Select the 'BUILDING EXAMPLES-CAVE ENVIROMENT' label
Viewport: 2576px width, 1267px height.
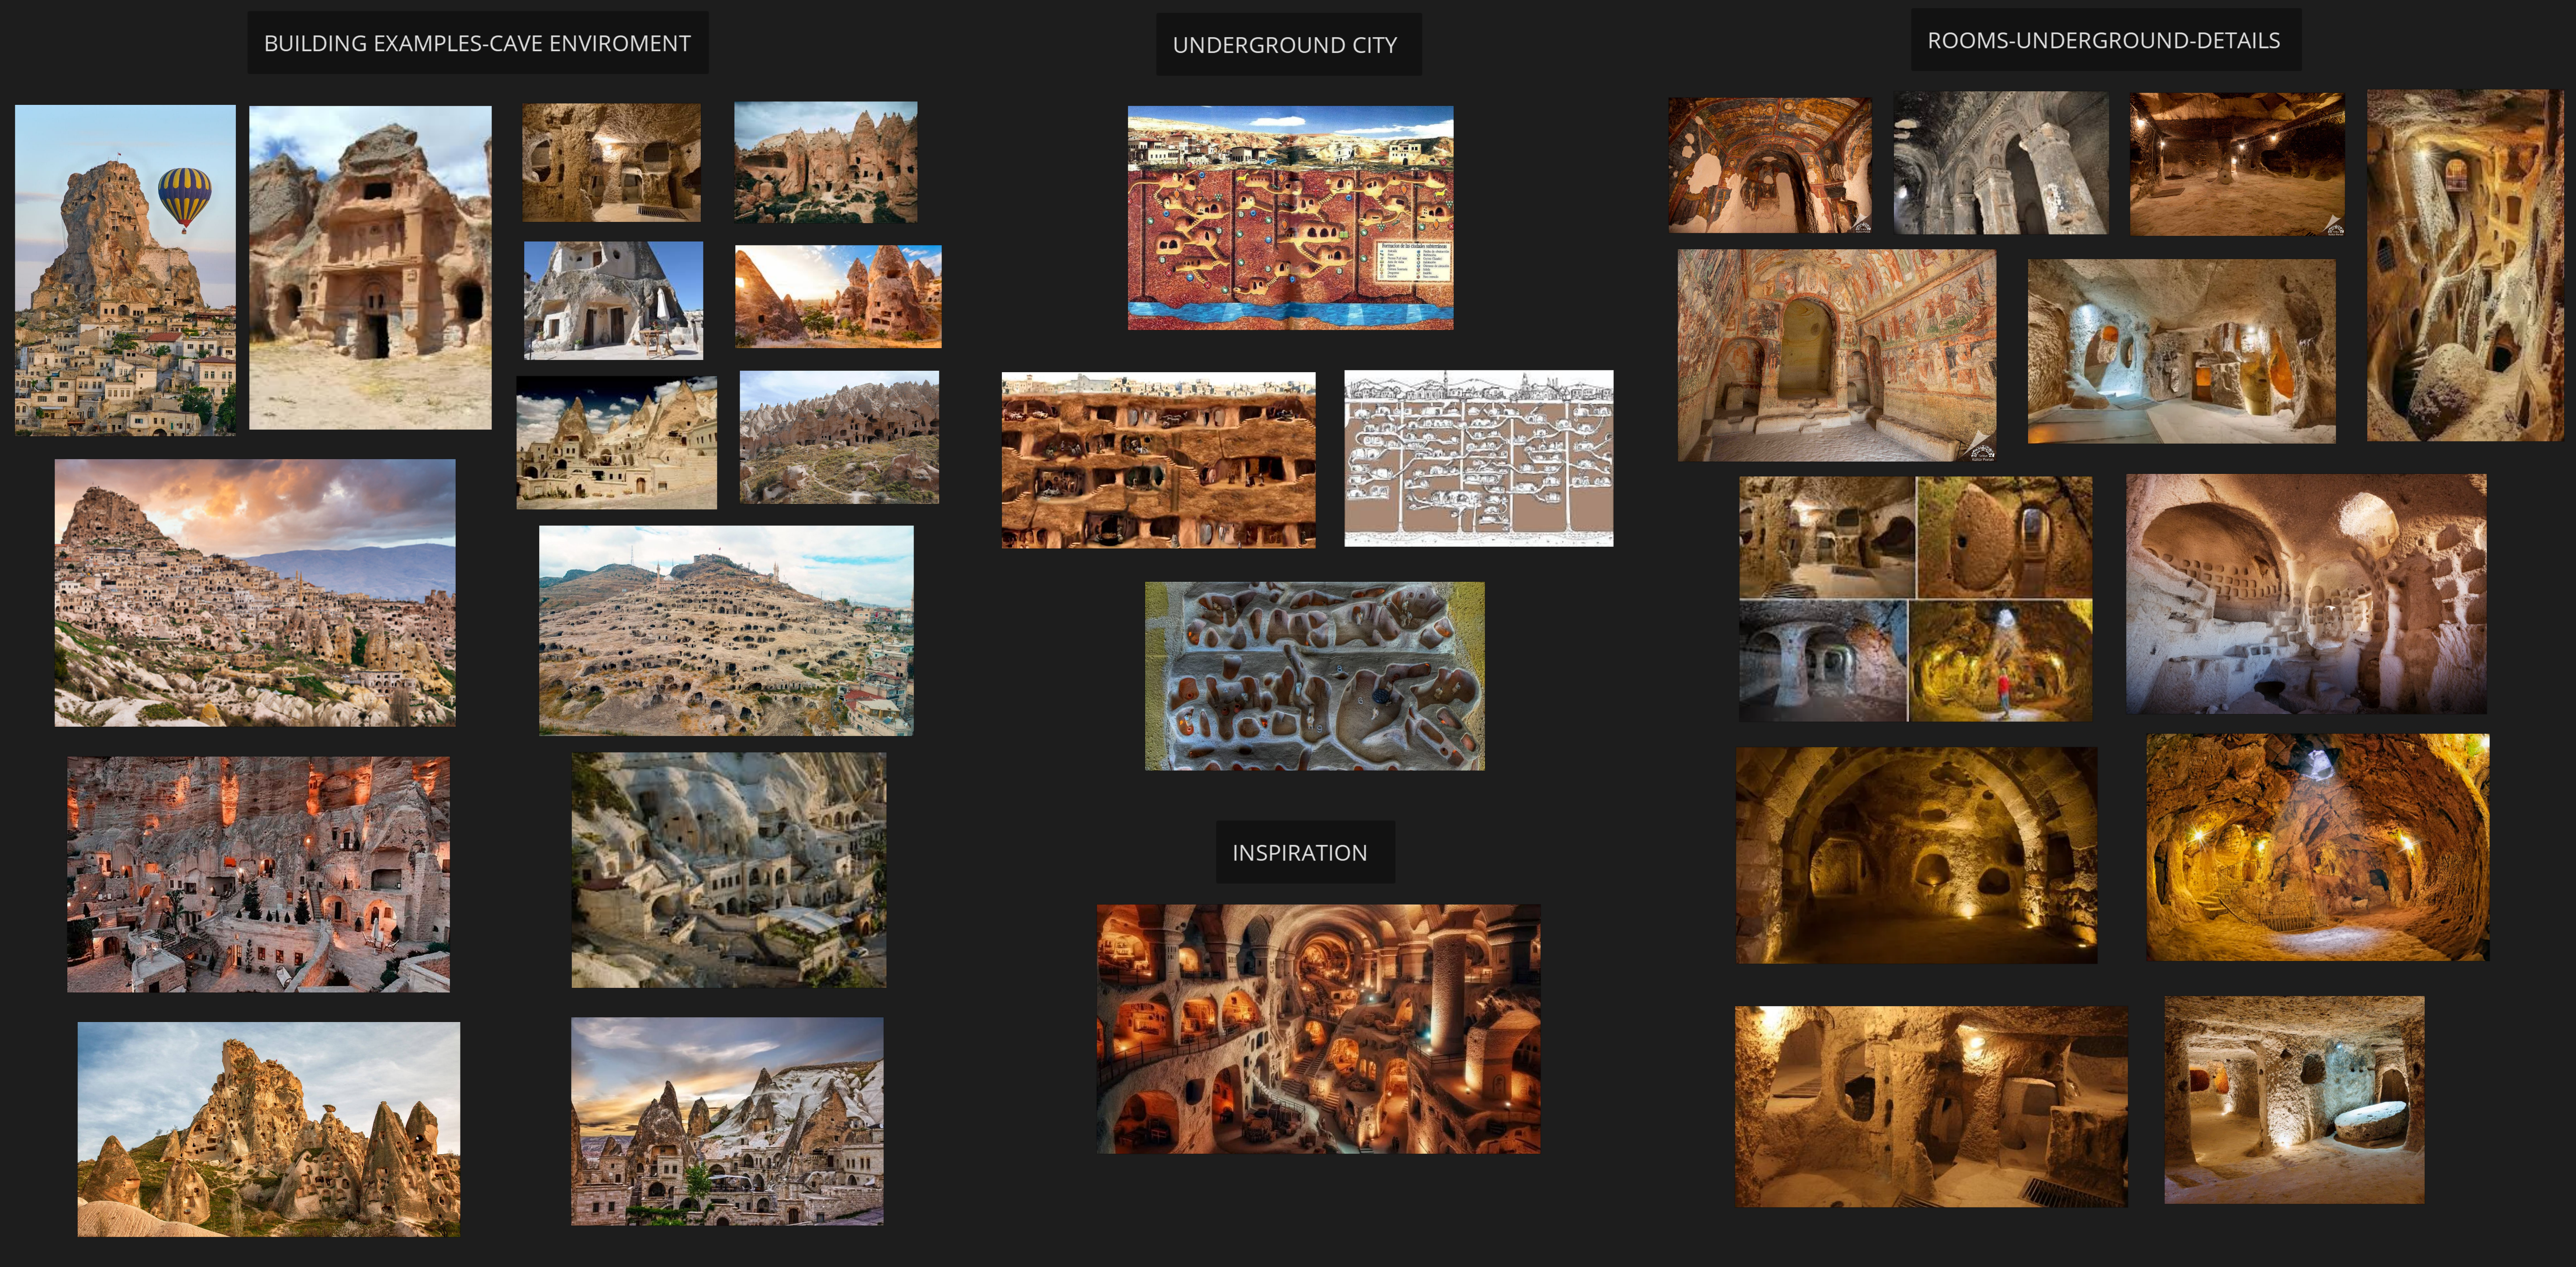tap(477, 43)
